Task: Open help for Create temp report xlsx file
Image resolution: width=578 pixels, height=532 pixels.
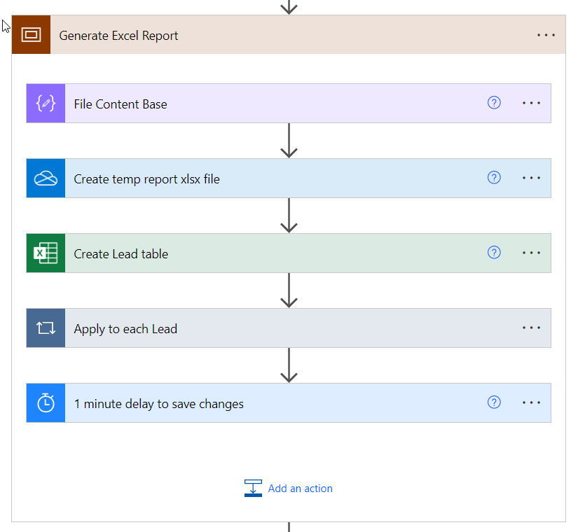Action: (494, 178)
